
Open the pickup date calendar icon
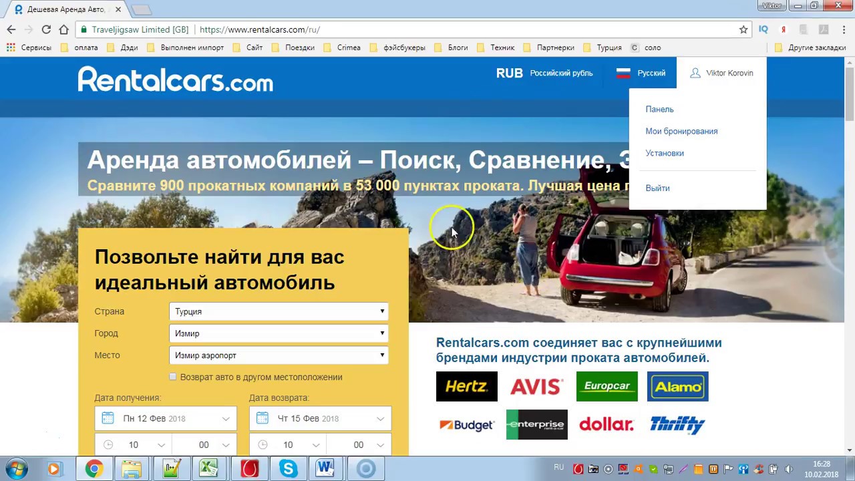(108, 418)
